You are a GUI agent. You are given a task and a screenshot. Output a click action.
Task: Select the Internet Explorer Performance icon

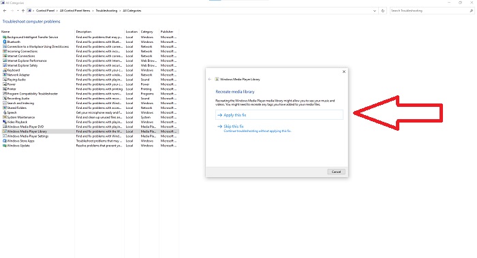5,61
